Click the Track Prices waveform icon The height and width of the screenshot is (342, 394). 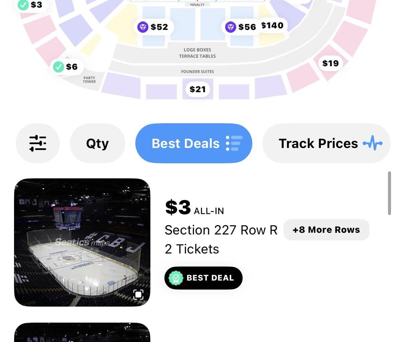point(372,143)
